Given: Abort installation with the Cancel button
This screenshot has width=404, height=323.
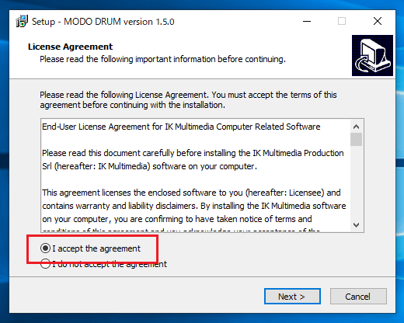Looking at the screenshot, I should pyautogui.click(x=358, y=297).
